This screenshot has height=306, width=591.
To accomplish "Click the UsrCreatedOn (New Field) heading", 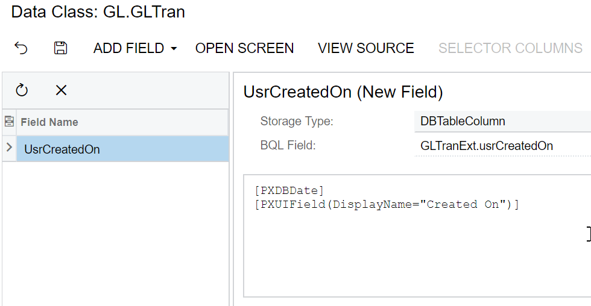I will pyautogui.click(x=343, y=92).
